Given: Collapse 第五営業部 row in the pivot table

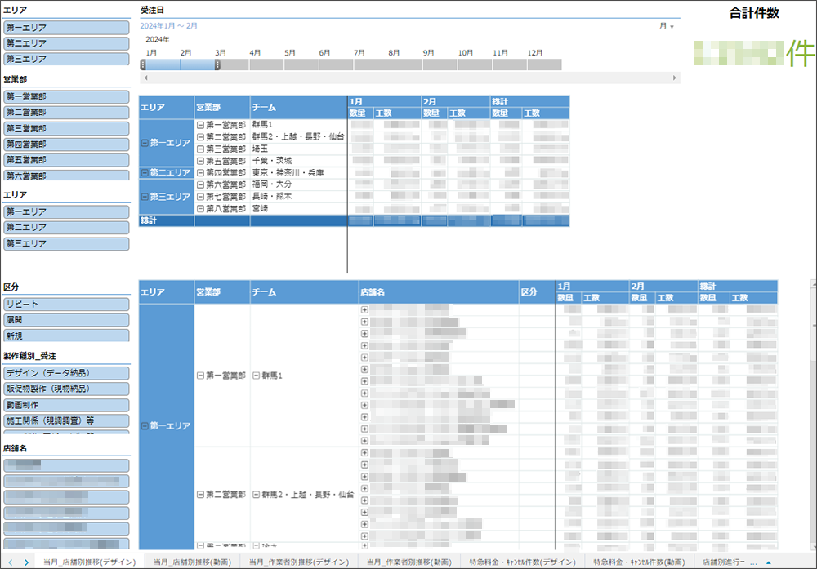Looking at the screenshot, I should point(200,161).
